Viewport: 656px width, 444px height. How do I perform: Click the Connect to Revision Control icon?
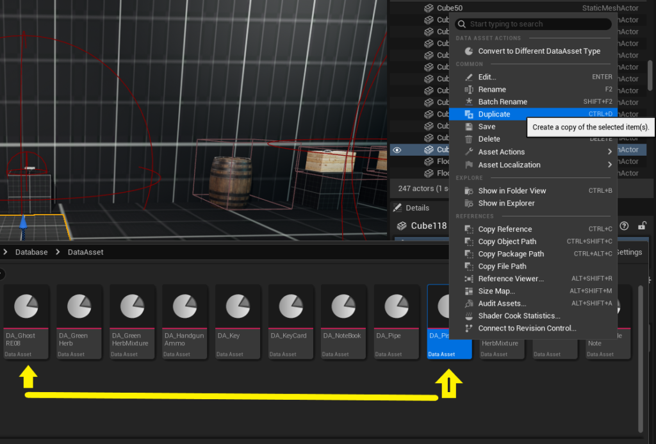[x=469, y=329]
